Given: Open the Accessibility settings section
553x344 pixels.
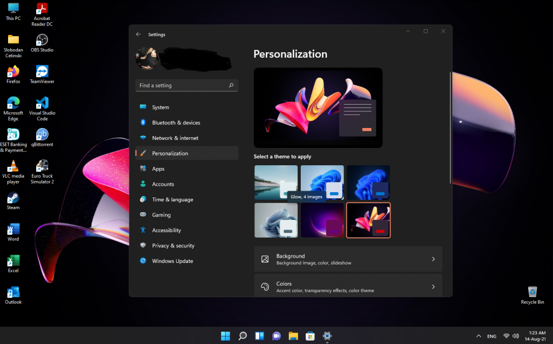Looking at the screenshot, I should pos(166,230).
